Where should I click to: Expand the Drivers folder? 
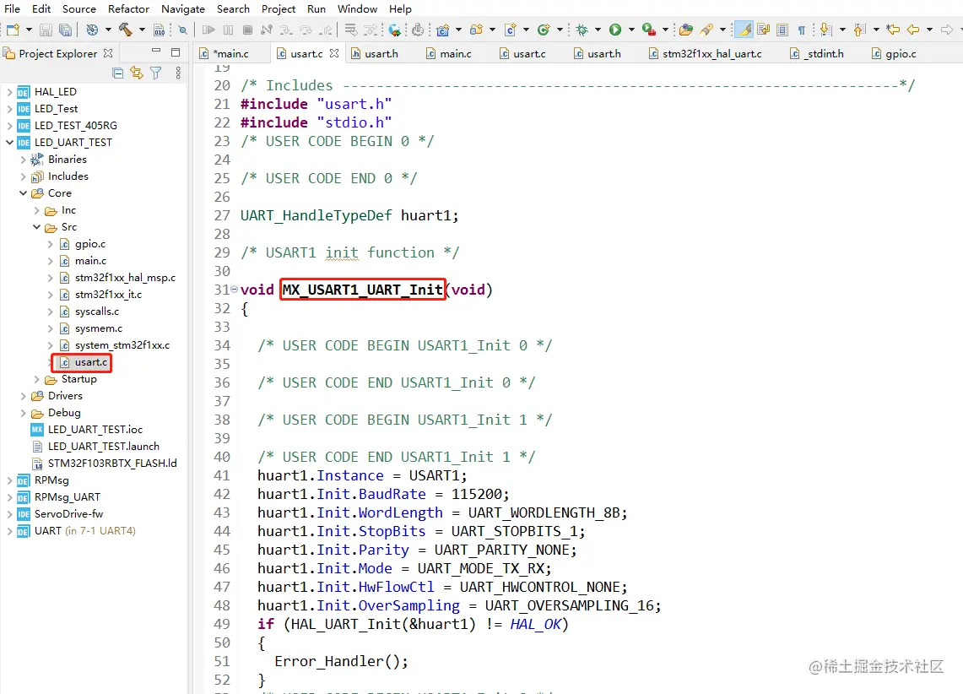(23, 396)
